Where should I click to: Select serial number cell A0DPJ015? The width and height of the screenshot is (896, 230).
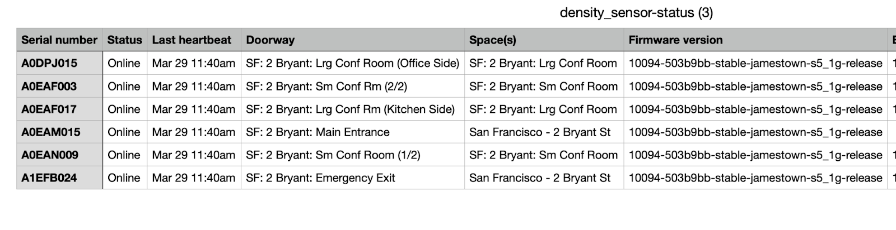click(x=59, y=63)
